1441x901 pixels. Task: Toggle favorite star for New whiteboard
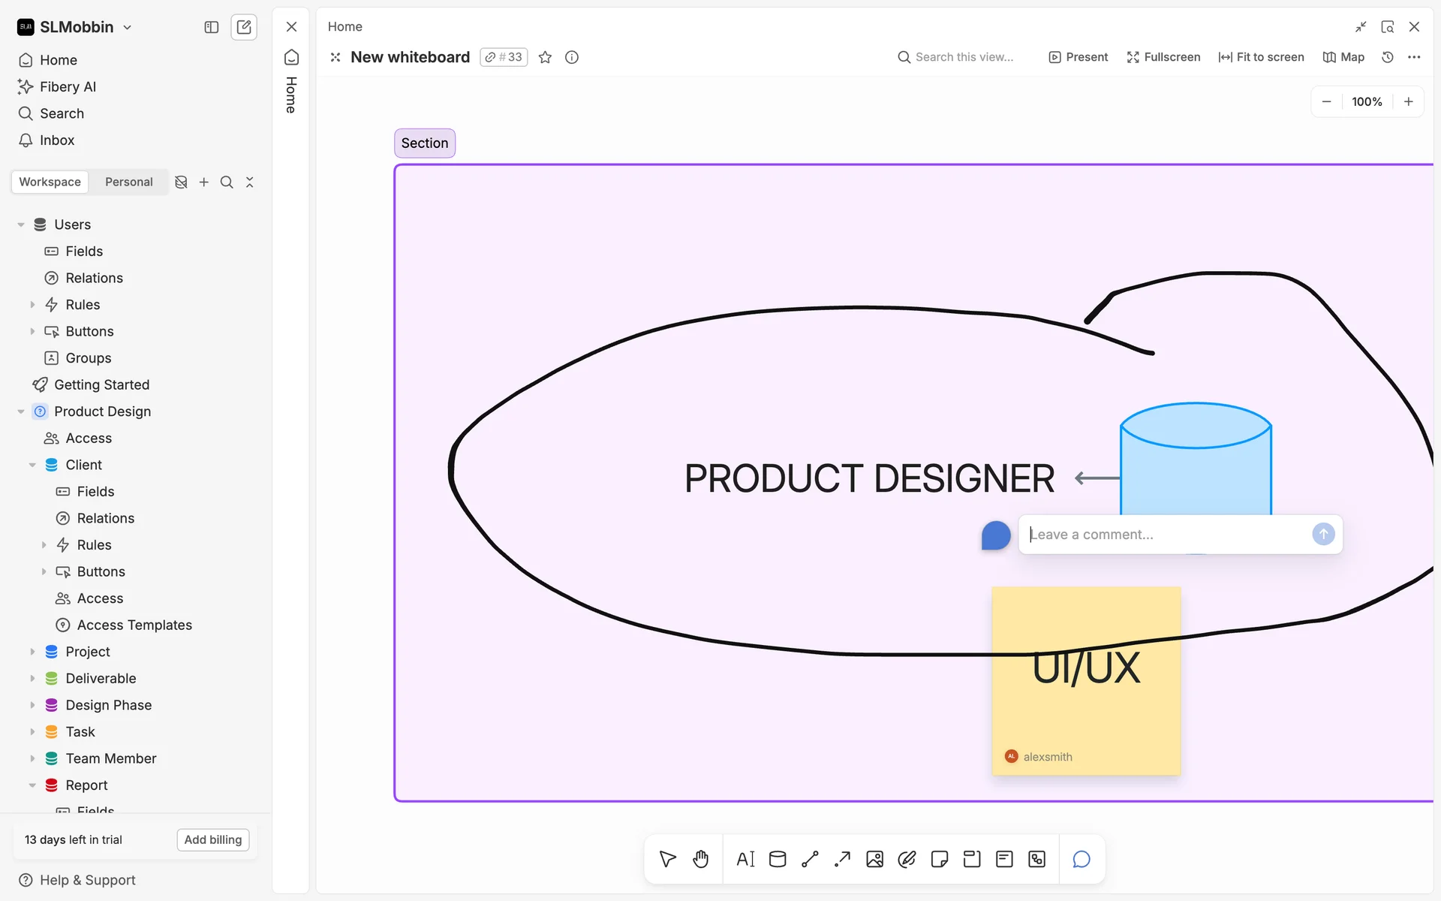546,57
